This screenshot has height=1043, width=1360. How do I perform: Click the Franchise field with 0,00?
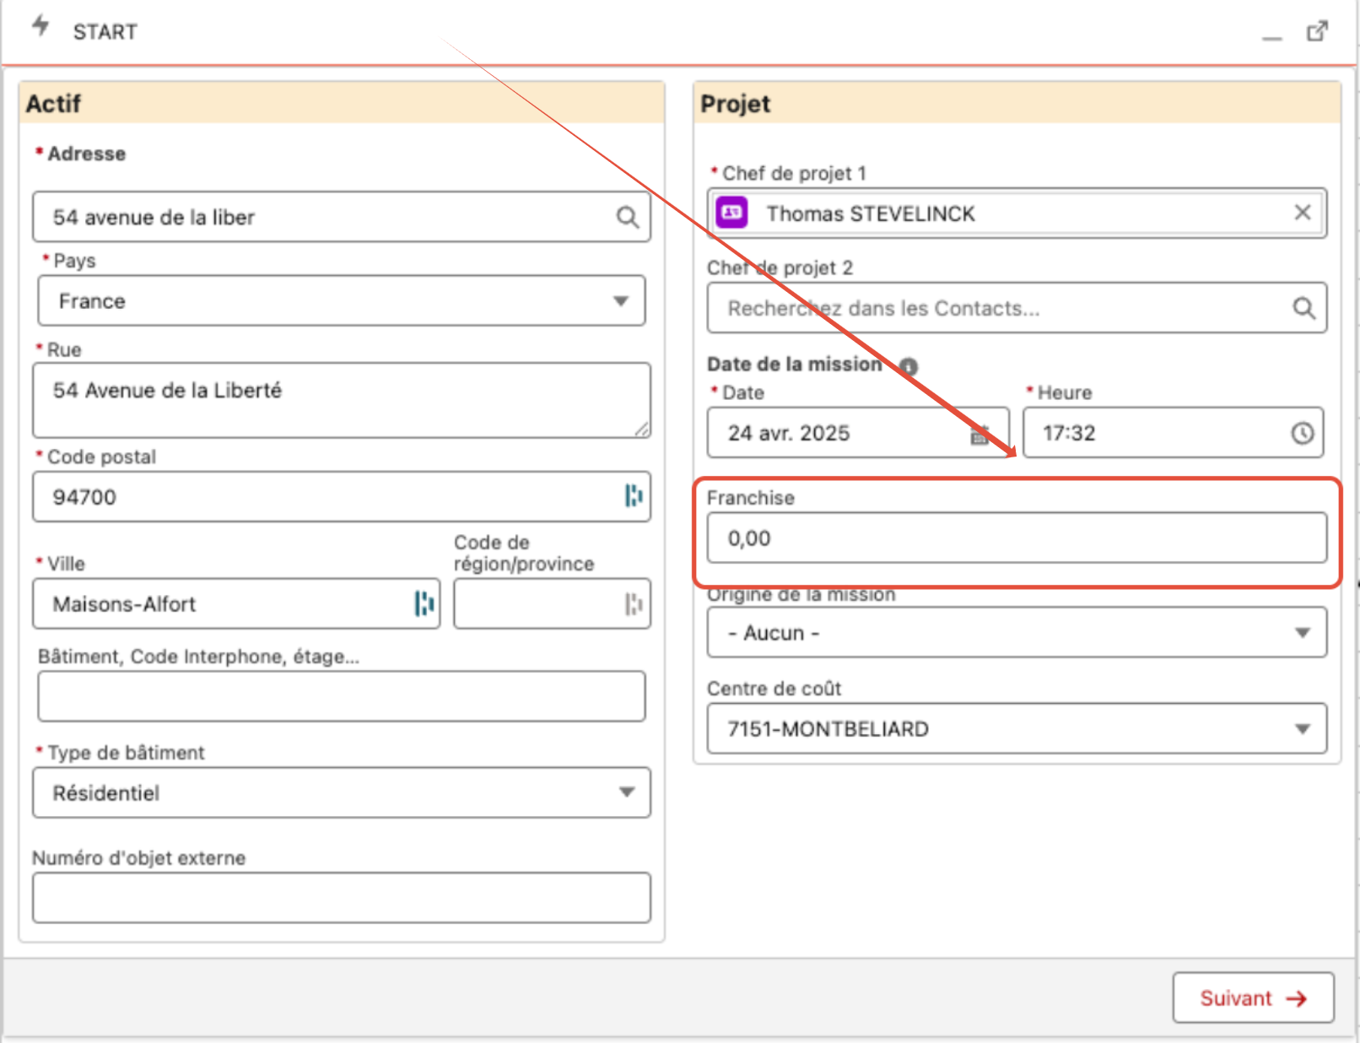coord(1017,538)
